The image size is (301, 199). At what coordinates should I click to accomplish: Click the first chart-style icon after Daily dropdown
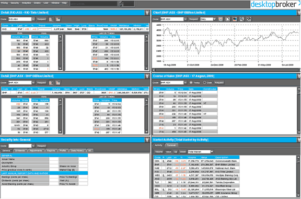(221, 19)
